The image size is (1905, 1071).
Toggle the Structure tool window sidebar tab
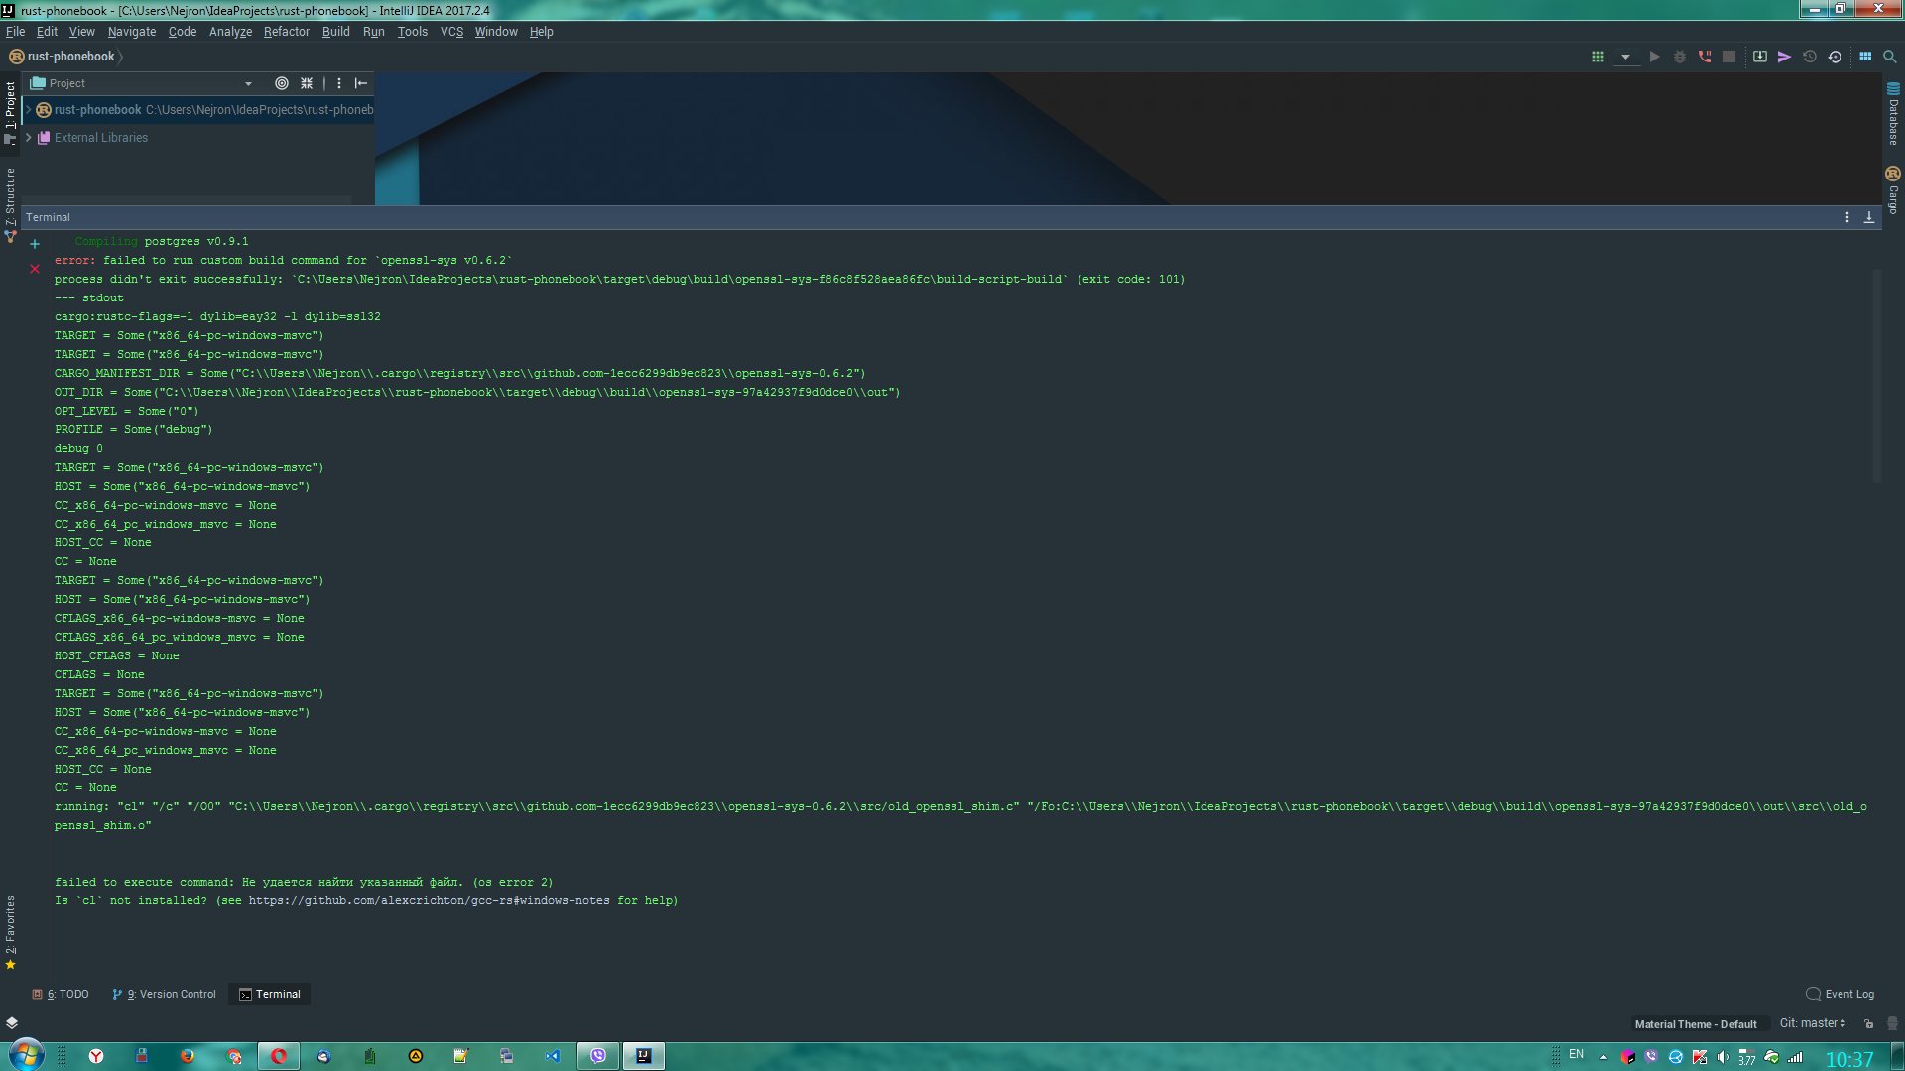(10, 203)
